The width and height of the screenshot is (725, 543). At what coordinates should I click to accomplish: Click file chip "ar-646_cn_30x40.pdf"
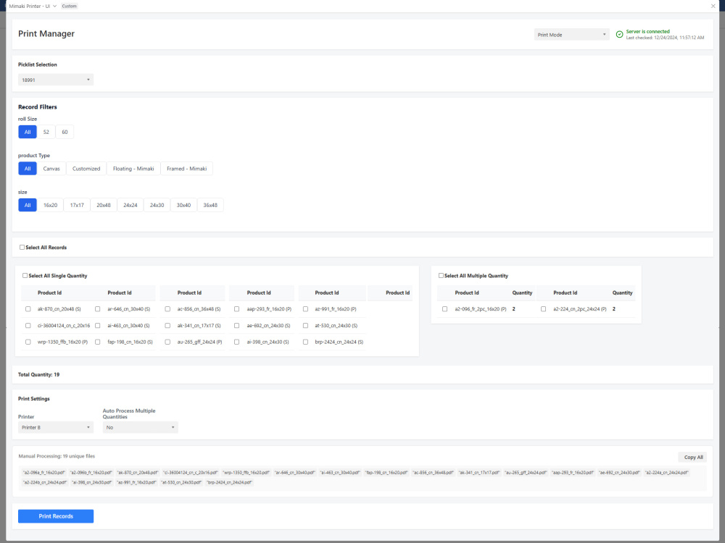pyautogui.click(x=294, y=472)
